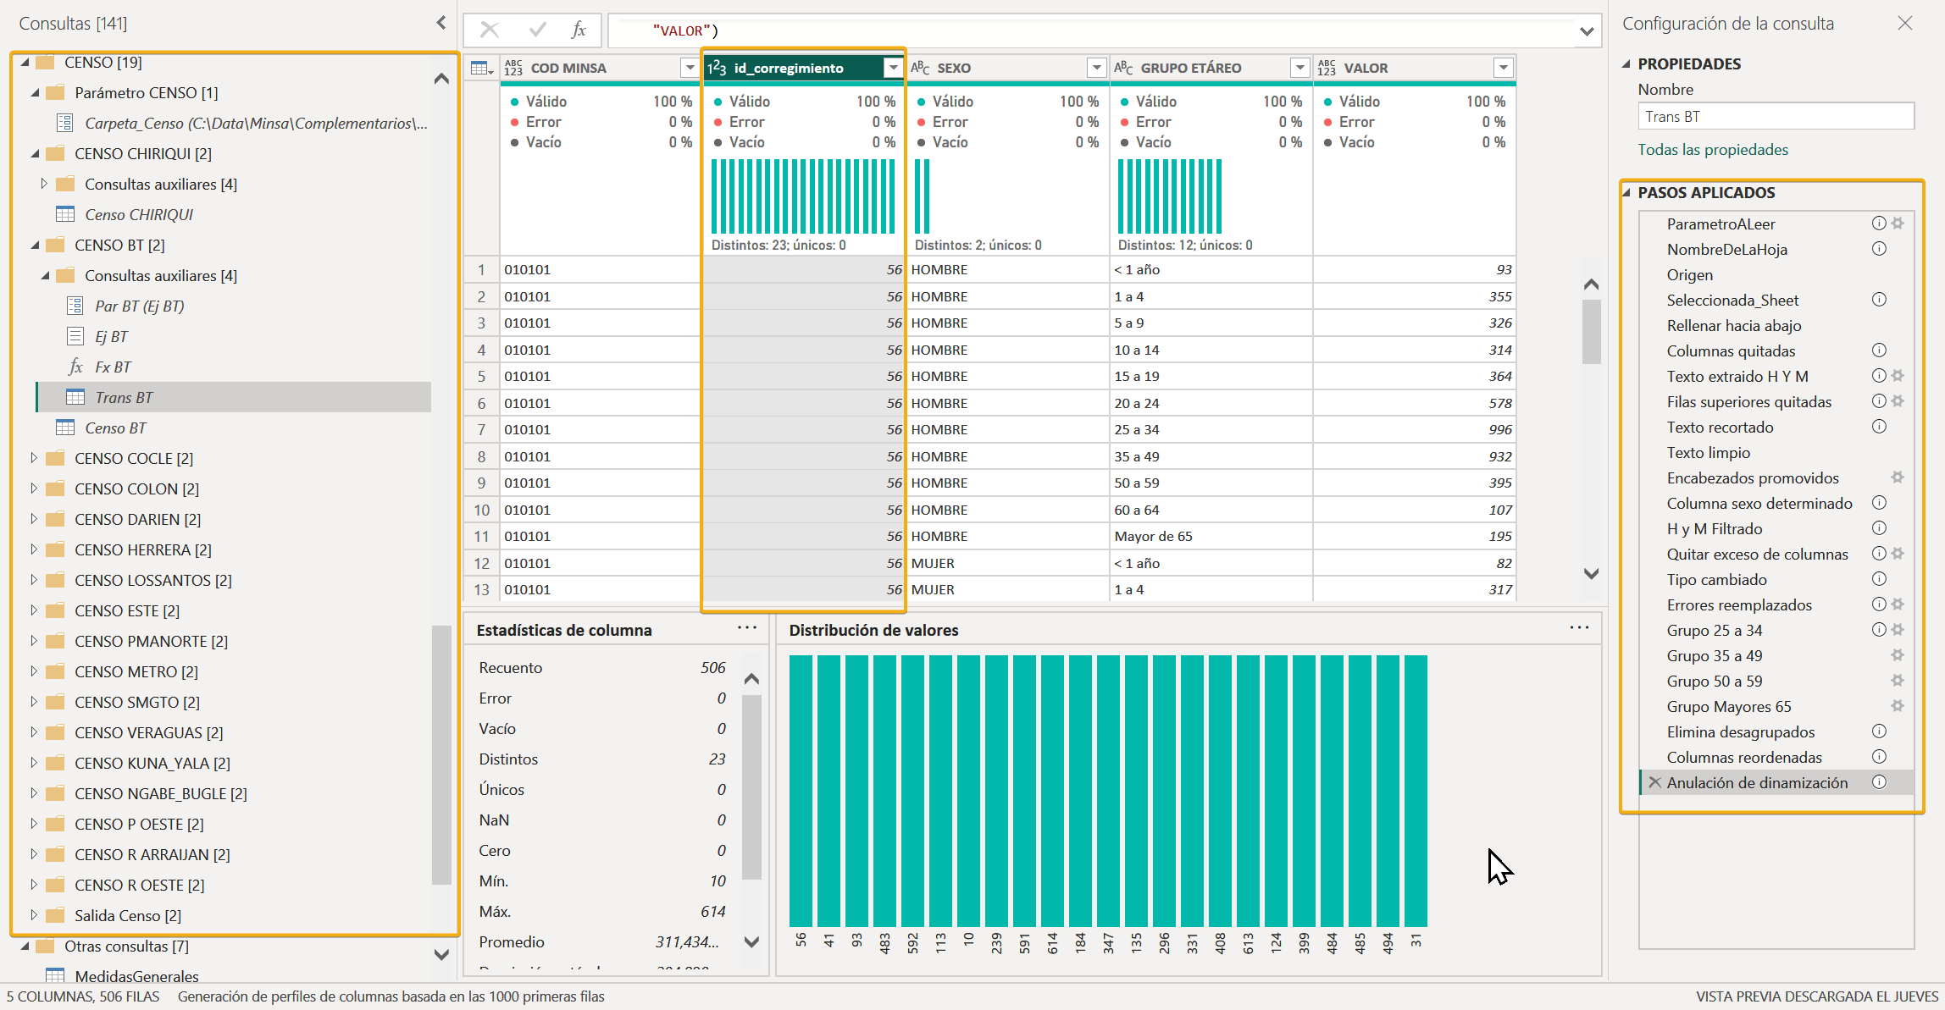Expand CENSO VERAGUAS folder
The image size is (1945, 1010).
(34, 732)
